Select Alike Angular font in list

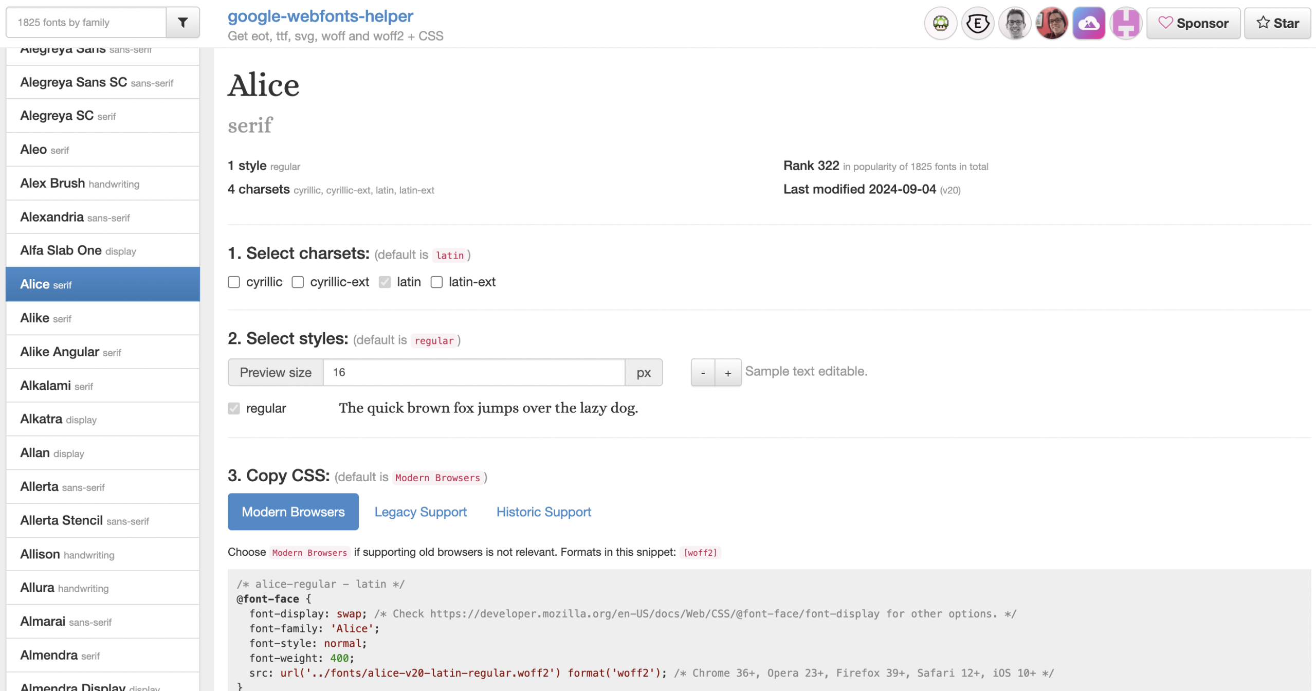103,352
